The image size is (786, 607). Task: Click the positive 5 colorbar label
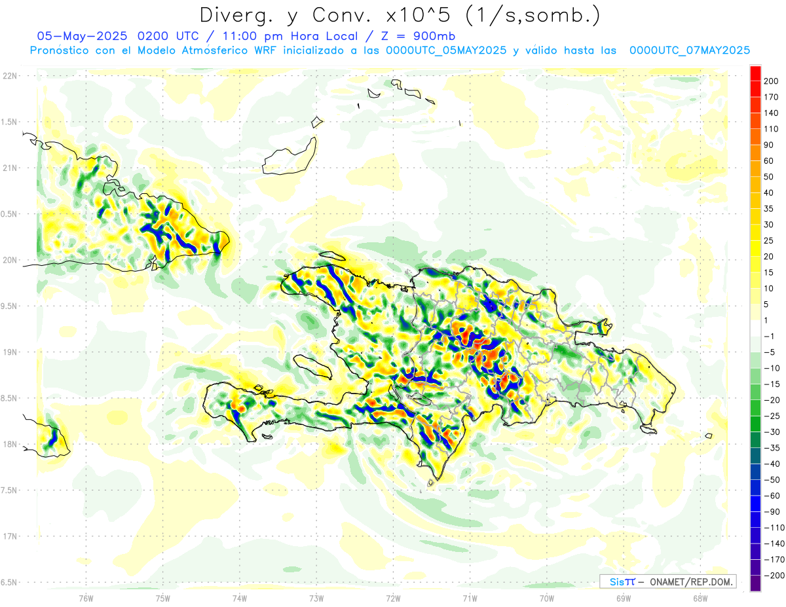766,304
